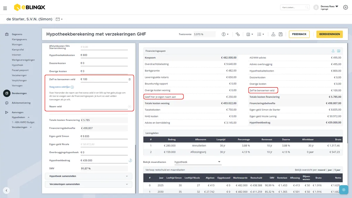Select Inkomen in the sidebar
The image size is (352, 198).
click(x=16, y=55)
